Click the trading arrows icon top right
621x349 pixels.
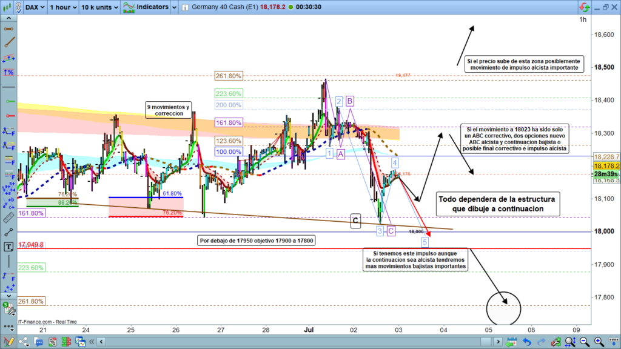pos(585,7)
